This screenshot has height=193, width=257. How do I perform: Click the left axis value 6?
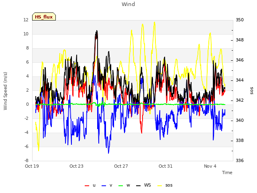[x=27, y=62]
